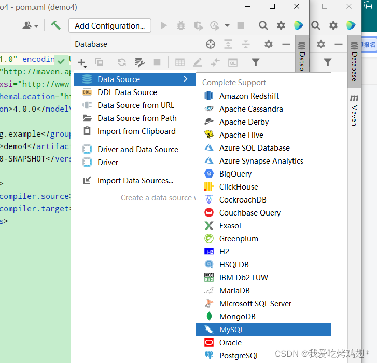Select Driver and Data Source entry
The width and height of the screenshot is (377, 363).
135,149
